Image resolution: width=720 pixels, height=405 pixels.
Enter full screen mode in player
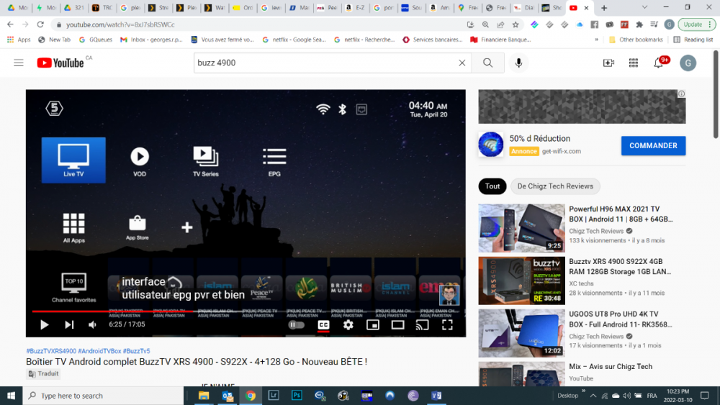447,324
